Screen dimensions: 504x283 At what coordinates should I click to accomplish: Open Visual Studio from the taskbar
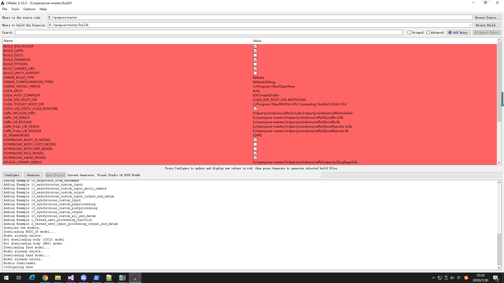tap(71, 277)
